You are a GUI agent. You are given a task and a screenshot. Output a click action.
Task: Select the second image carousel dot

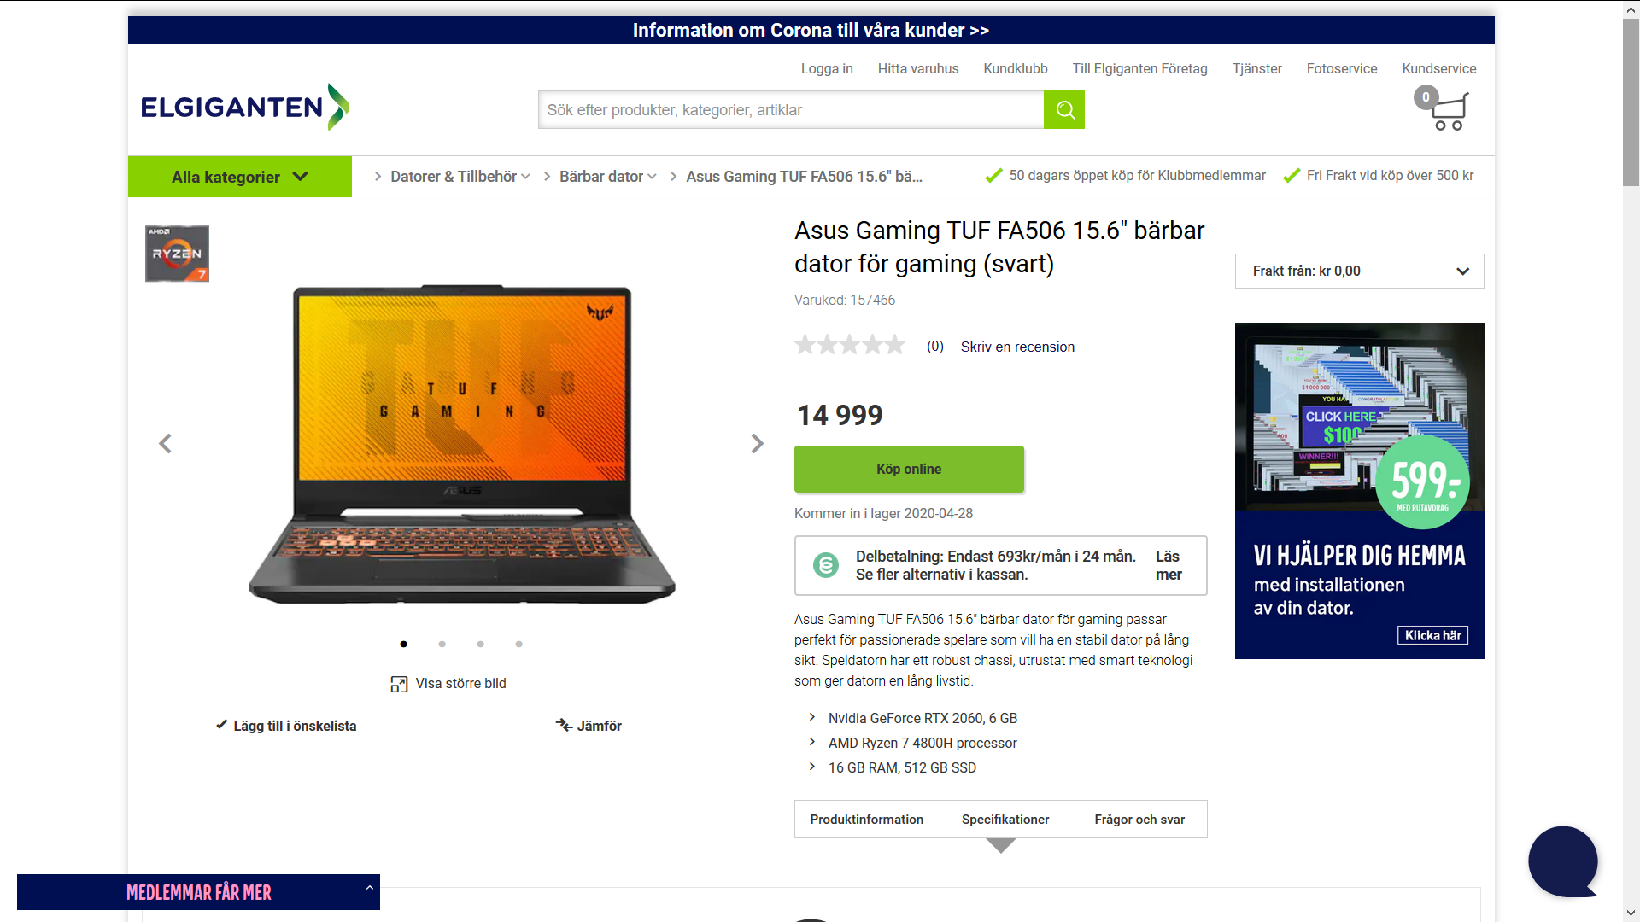coord(442,644)
